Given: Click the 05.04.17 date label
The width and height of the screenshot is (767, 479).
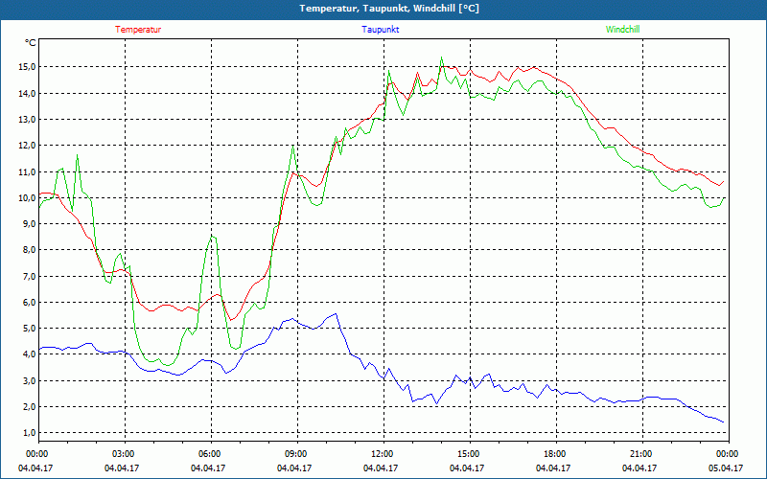Looking at the screenshot, I should click(726, 468).
